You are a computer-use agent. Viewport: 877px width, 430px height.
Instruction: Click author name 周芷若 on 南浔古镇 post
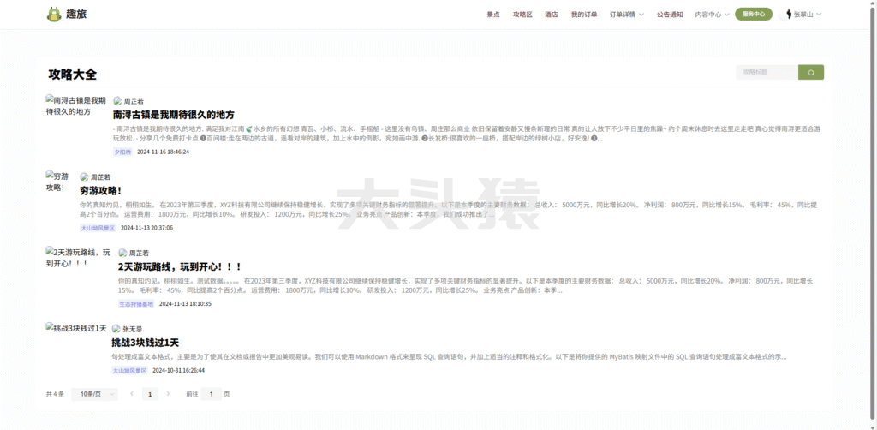pos(134,101)
